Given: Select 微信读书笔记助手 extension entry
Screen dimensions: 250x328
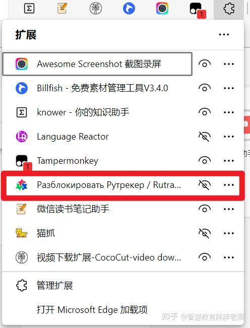Looking at the screenshot, I should click(x=97, y=209).
